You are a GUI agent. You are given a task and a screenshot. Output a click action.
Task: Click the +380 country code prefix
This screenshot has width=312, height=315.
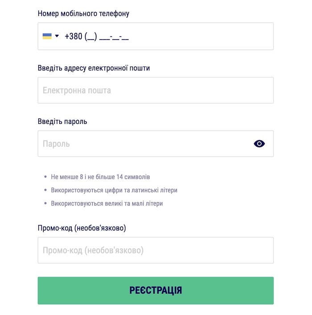74,37
